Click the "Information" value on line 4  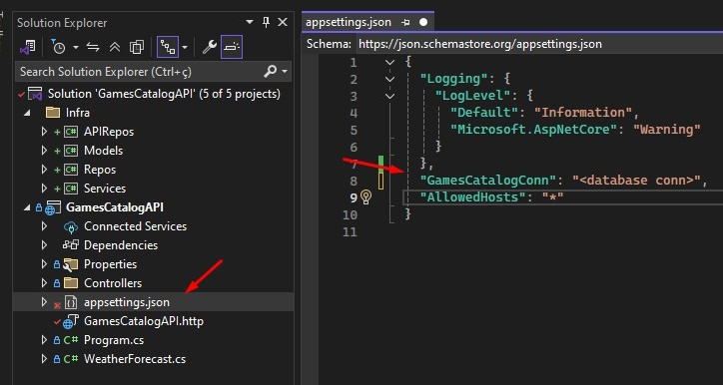pyautogui.click(x=582, y=113)
